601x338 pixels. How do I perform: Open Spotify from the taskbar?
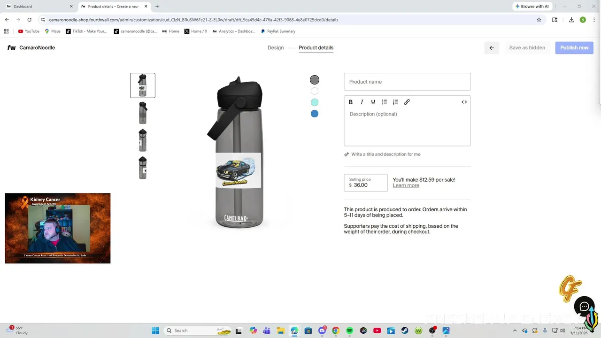pos(349,330)
